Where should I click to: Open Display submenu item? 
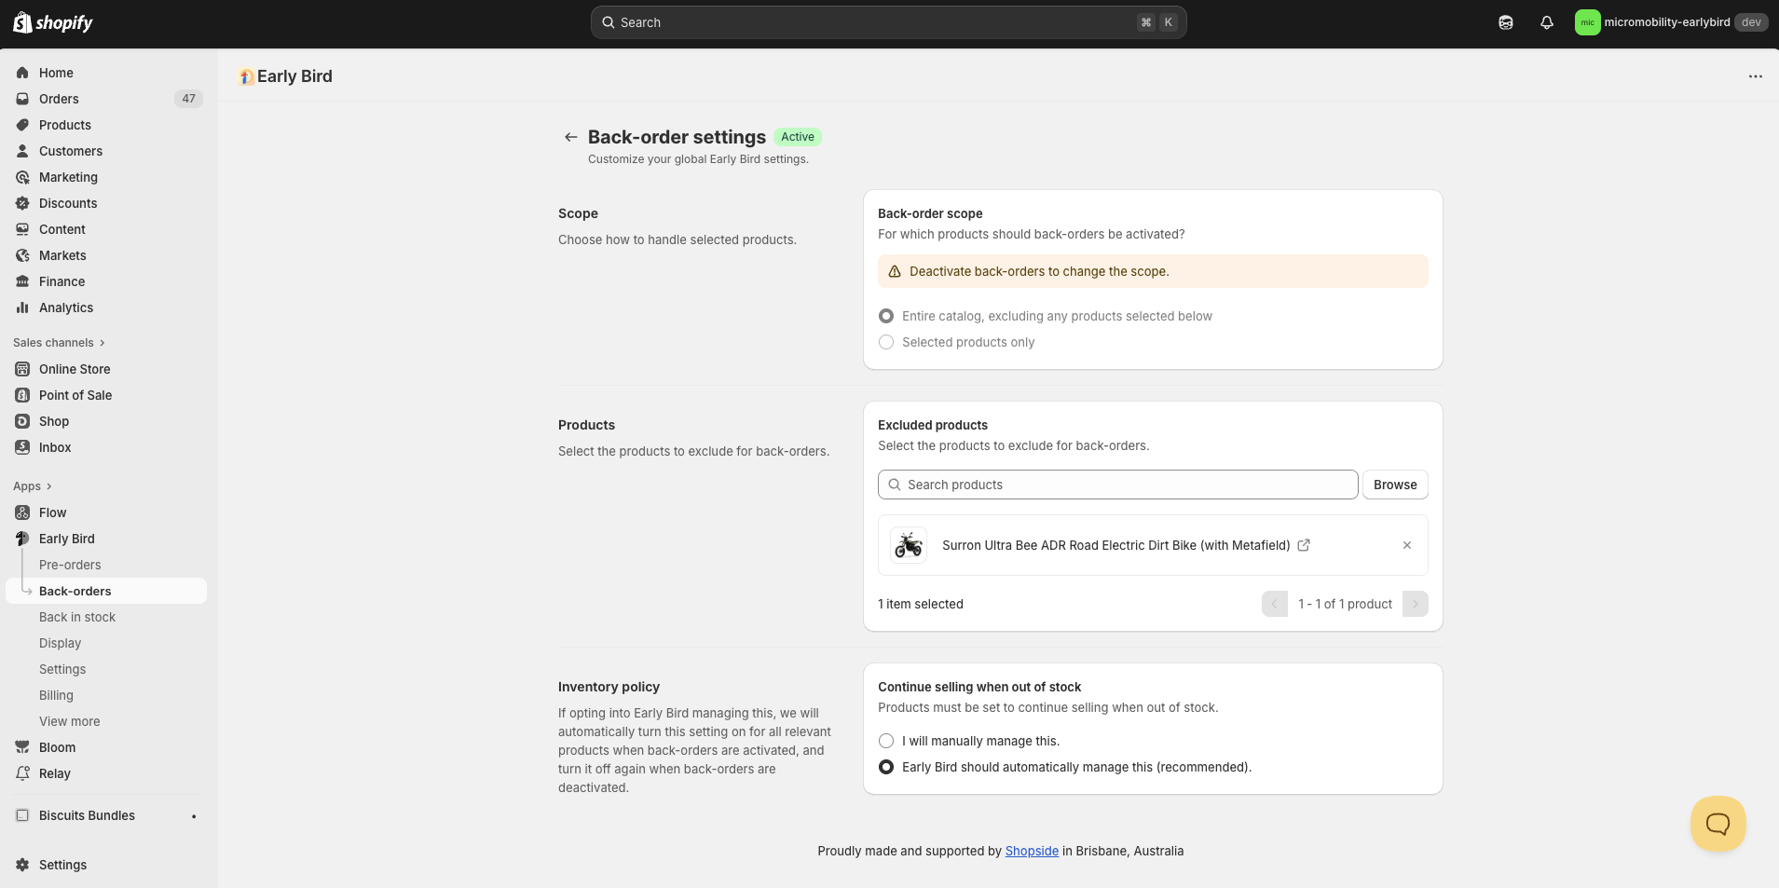(x=60, y=643)
